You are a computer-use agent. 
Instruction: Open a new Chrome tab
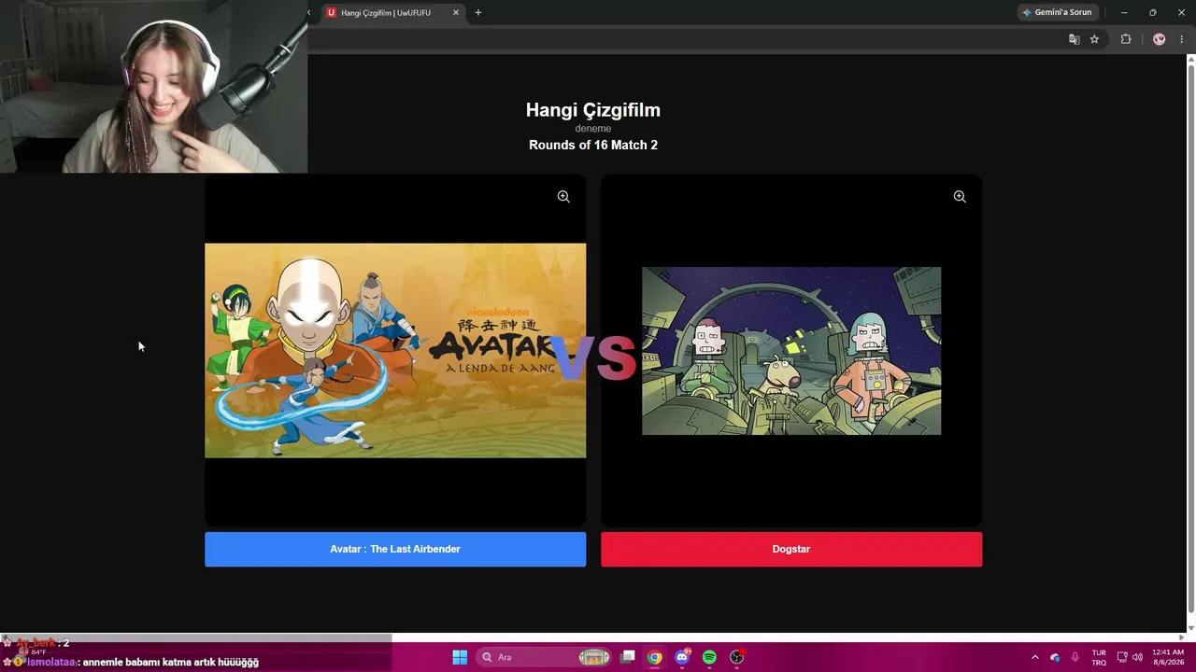point(478,13)
